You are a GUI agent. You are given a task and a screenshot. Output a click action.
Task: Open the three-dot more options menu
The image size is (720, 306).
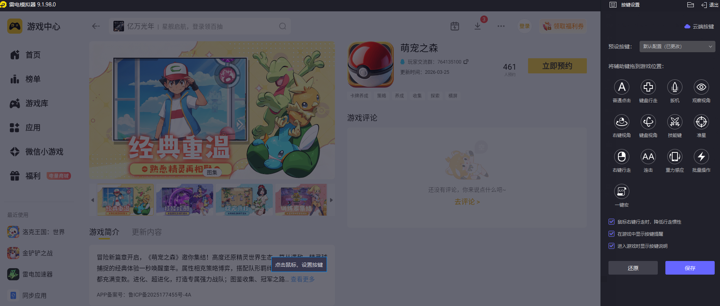pyautogui.click(x=501, y=26)
